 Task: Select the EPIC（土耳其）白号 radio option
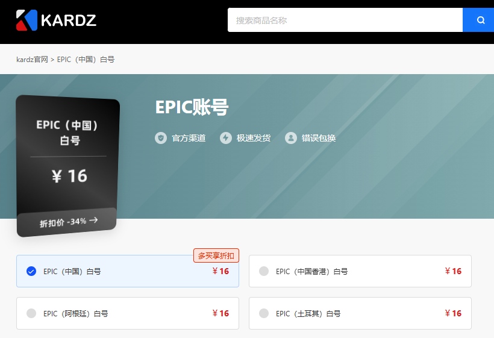[264, 313]
